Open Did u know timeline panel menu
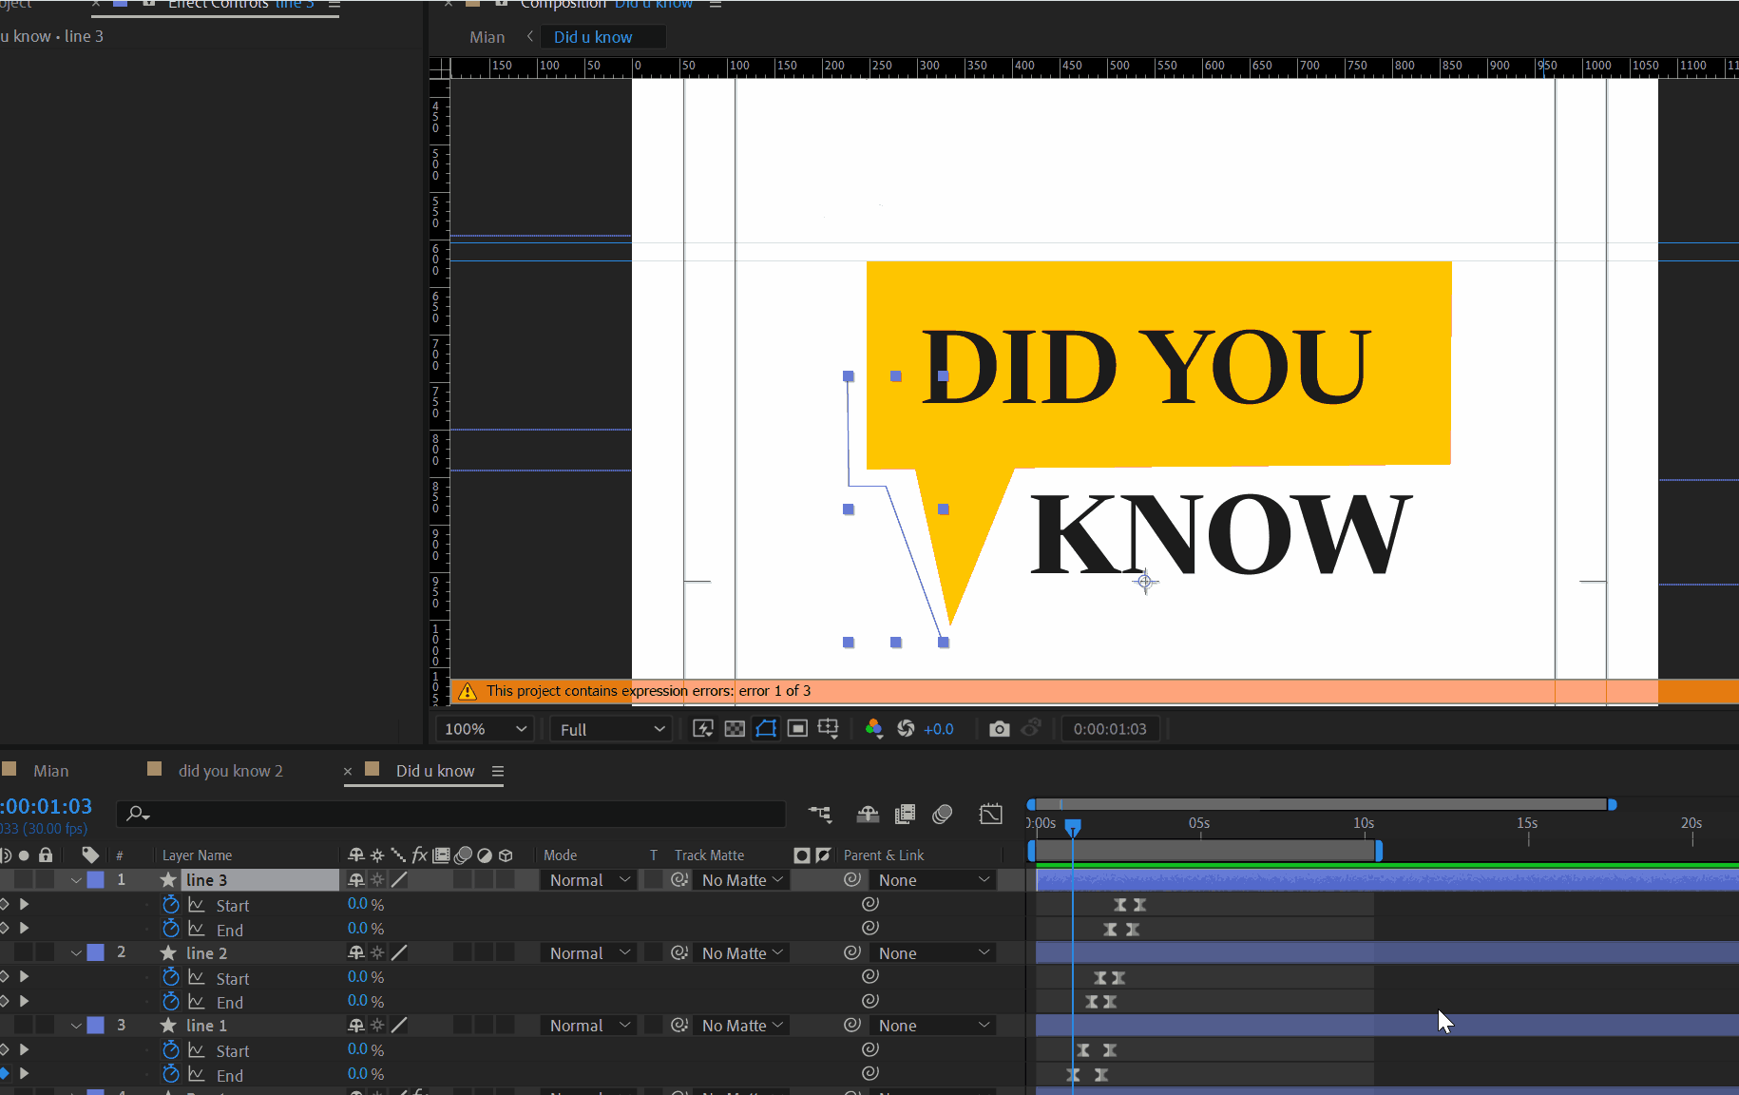This screenshot has height=1095, width=1739. [498, 771]
